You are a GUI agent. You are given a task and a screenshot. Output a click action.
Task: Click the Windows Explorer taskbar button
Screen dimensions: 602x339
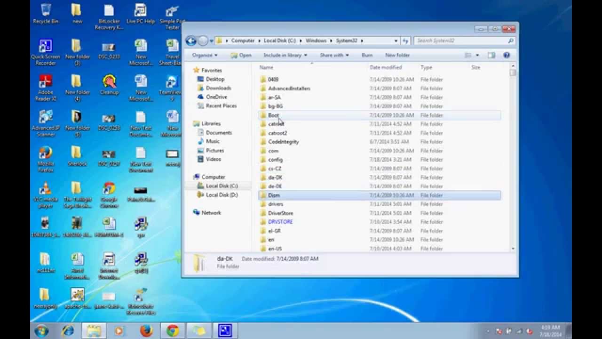tap(93, 331)
